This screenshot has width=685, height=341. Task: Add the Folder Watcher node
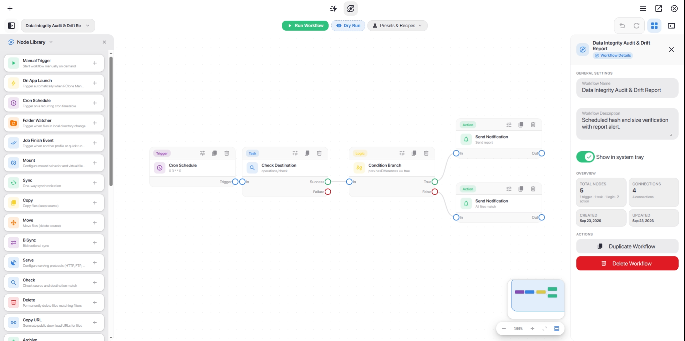pos(95,123)
